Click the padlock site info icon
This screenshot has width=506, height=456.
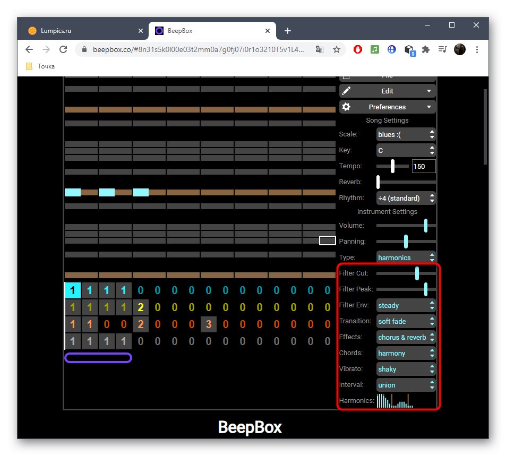click(84, 49)
